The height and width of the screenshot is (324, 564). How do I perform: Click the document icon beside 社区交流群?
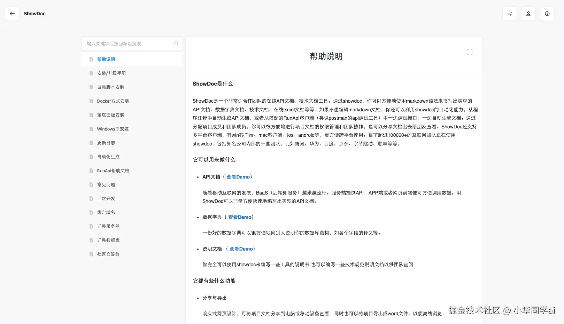(x=91, y=254)
